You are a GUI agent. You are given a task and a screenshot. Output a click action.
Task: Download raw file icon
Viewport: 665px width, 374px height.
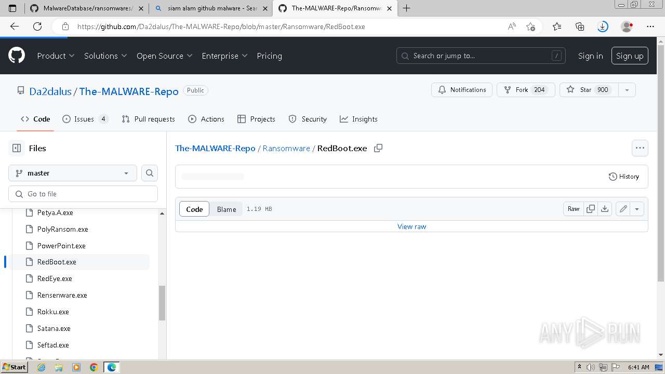(605, 209)
